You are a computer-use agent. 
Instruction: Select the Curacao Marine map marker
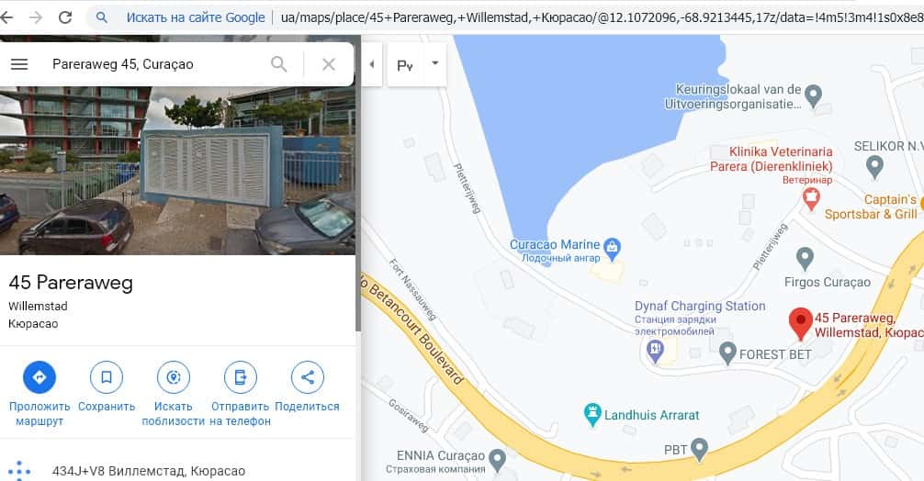coord(613,249)
